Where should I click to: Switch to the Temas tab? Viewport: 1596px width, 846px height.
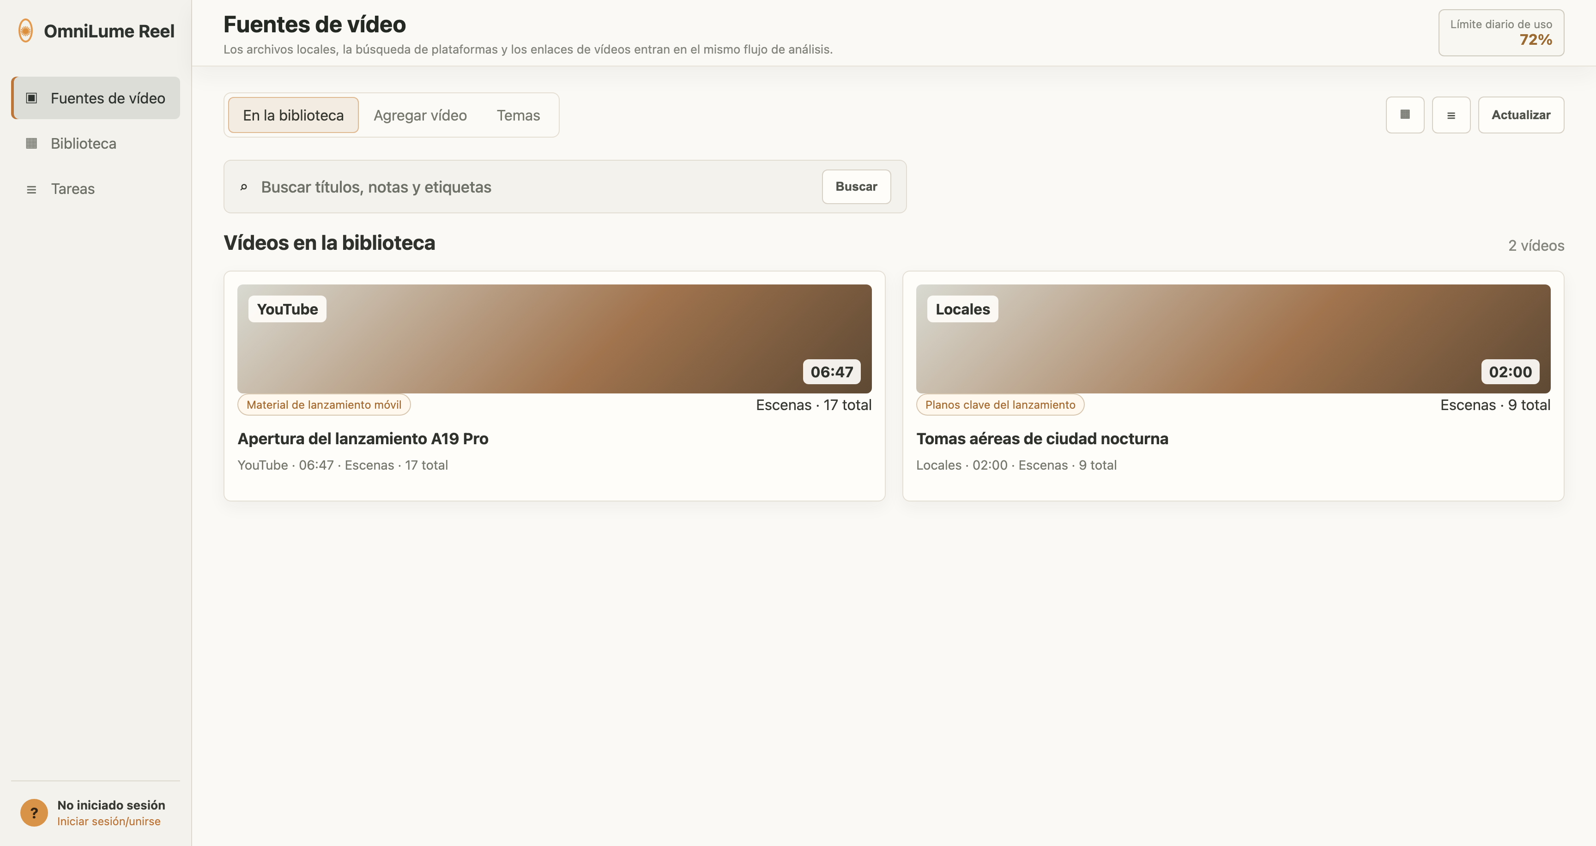(518, 115)
